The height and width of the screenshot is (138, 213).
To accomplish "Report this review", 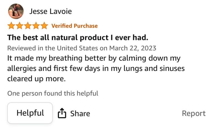I will click(x=194, y=113).
